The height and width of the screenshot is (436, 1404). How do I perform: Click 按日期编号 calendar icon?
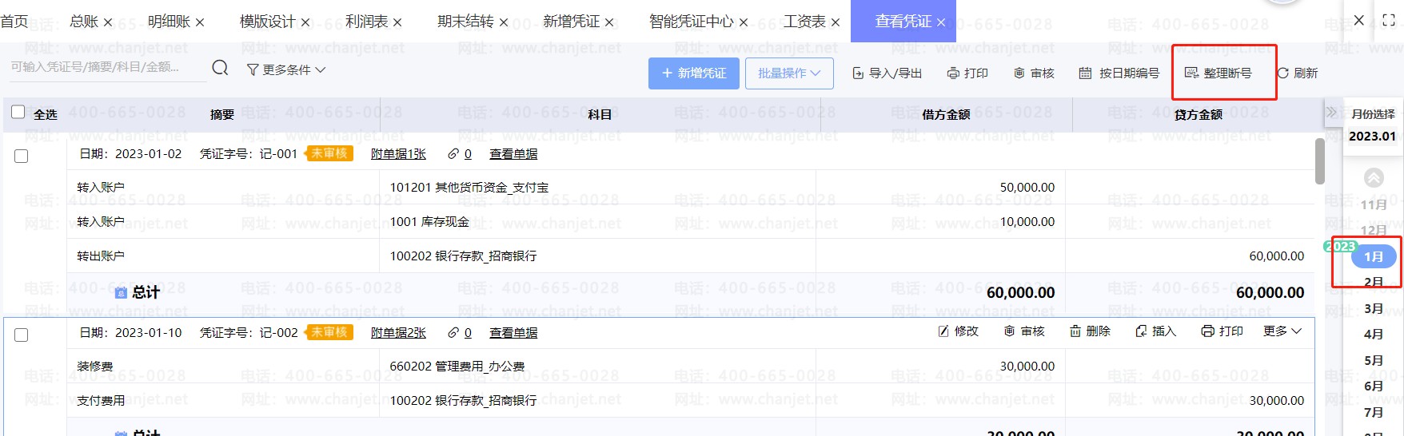coord(1085,73)
